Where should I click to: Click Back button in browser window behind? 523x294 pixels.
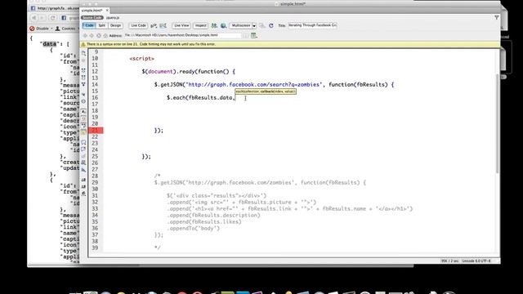coord(34,18)
